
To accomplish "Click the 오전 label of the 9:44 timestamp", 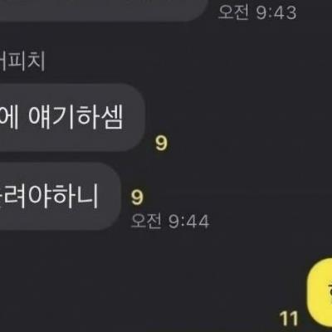I will coord(146,221).
